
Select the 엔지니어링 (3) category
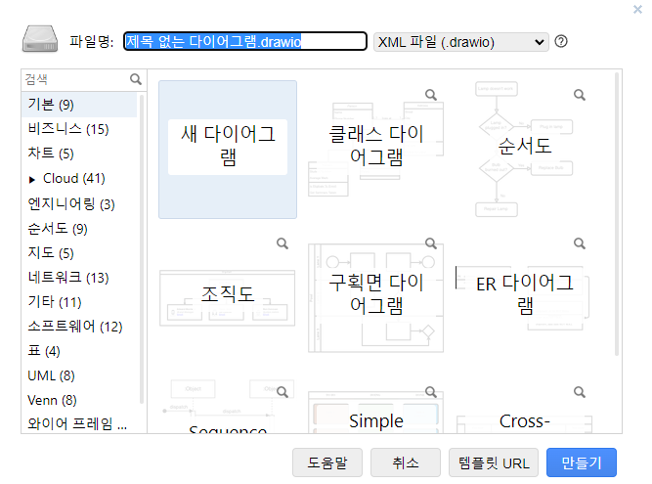pos(79,203)
